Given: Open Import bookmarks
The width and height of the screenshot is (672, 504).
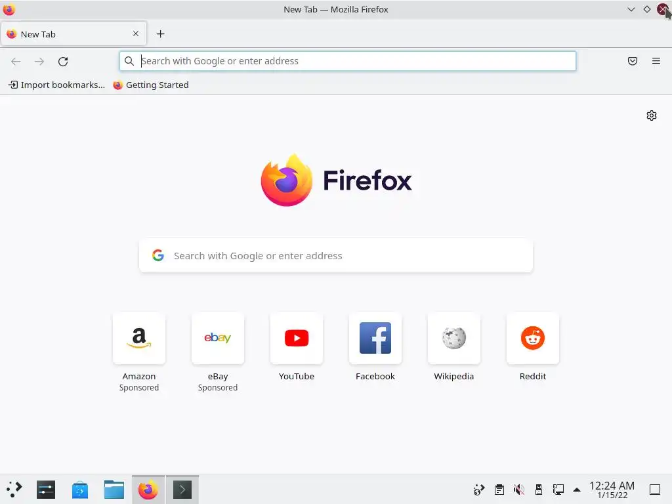Looking at the screenshot, I should pos(57,85).
